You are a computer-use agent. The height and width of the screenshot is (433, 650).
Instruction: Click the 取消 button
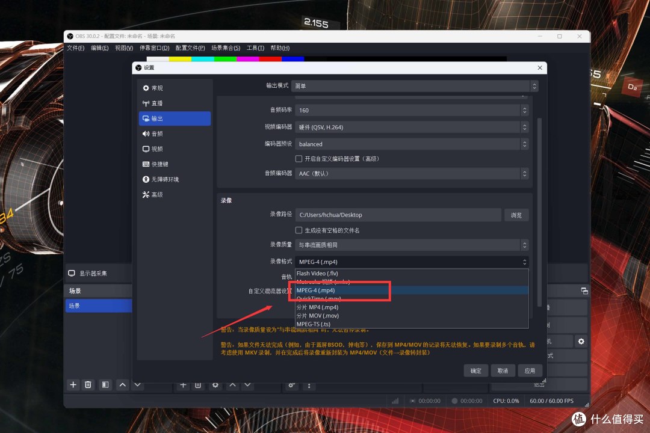[503, 371]
